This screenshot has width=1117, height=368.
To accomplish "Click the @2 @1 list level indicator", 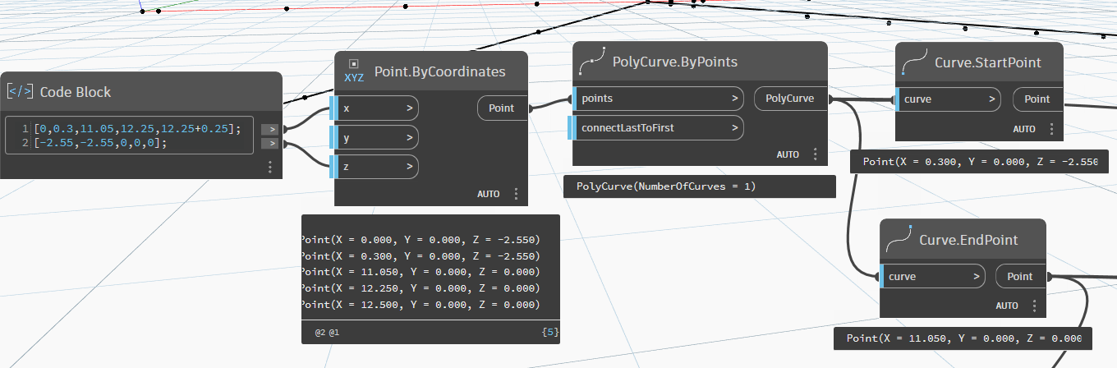I will [x=327, y=333].
